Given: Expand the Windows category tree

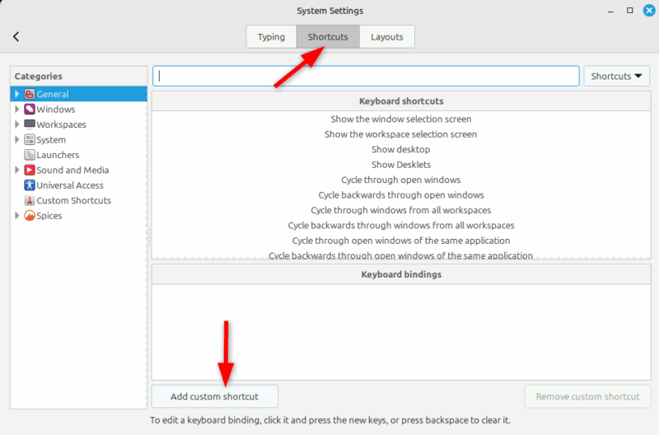Looking at the screenshot, I should 16,110.
